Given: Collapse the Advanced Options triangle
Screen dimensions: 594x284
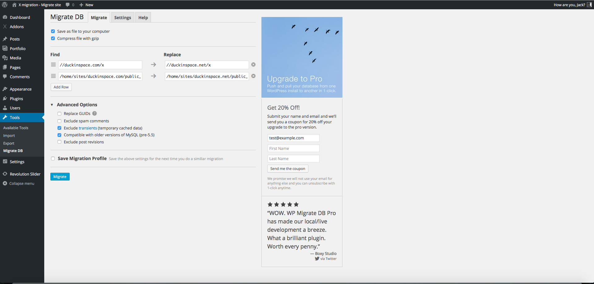Looking at the screenshot, I should (x=52, y=105).
